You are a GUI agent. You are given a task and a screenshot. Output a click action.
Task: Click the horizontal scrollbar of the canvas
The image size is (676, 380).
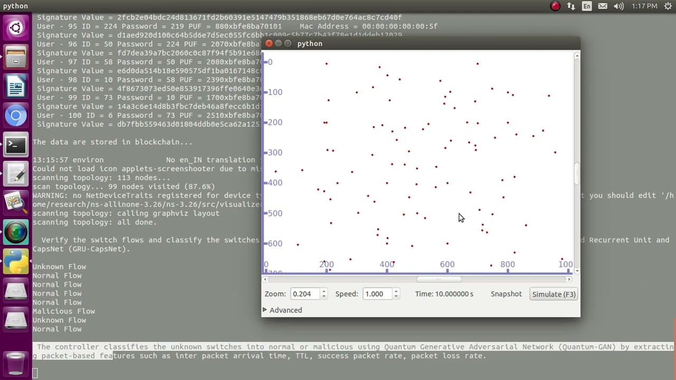(439, 279)
